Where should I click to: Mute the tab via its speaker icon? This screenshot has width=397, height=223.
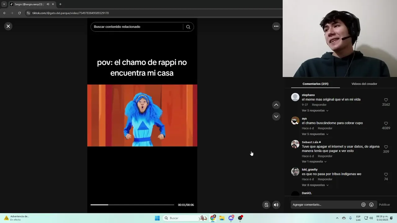tap(48, 4)
